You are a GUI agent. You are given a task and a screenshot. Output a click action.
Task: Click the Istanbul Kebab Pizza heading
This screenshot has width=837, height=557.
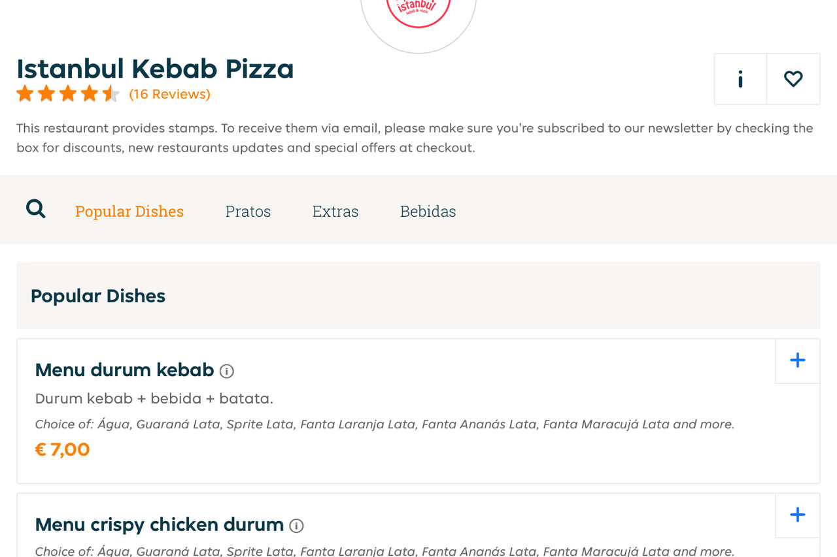point(155,69)
